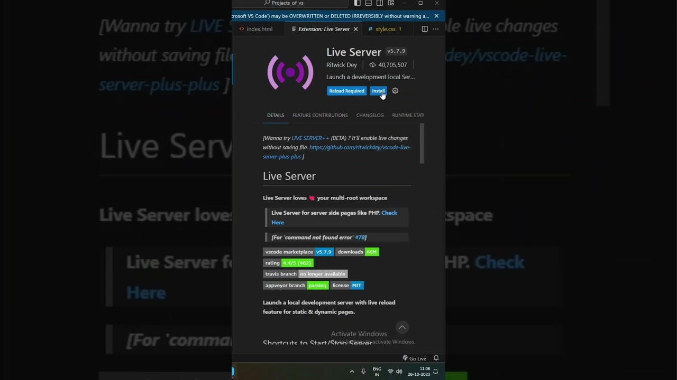Open Customize Layout icon
The width and height of the screenshot is (677, 380).
click(x=391, y=3)
